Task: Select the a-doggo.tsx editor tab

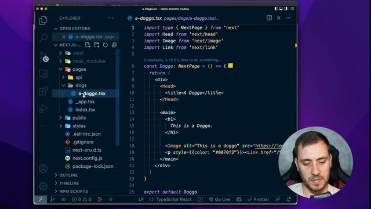Action: point(148,18)
